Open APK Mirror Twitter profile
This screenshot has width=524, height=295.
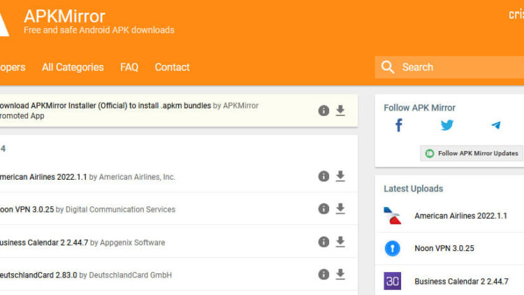click(x=447, y=126)
